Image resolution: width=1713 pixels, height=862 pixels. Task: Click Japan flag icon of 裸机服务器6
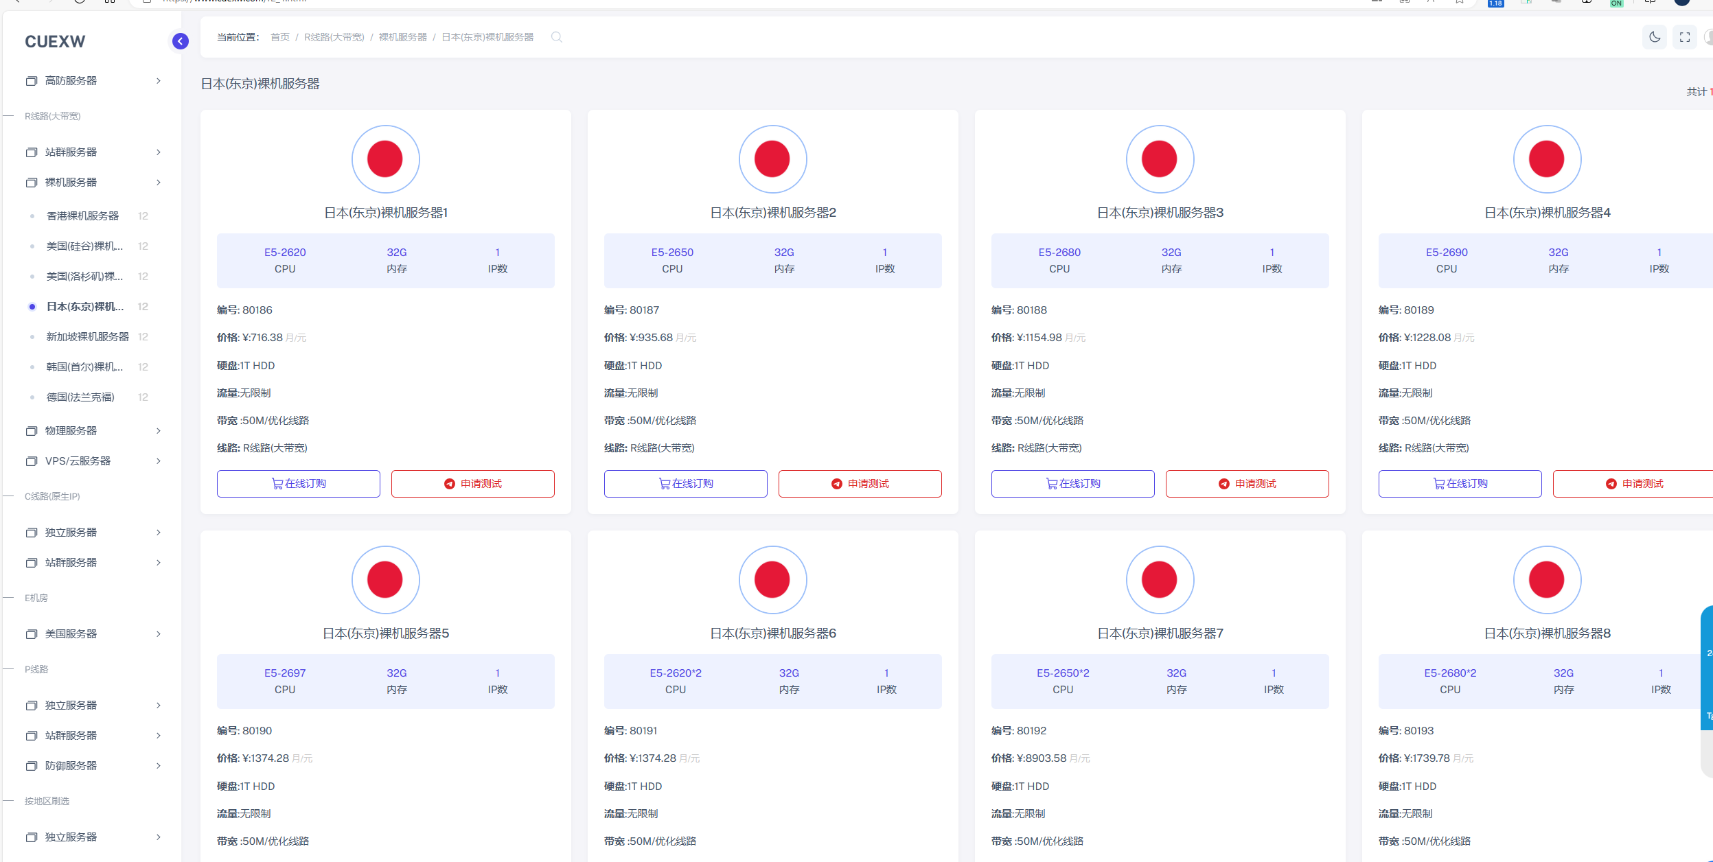tap(773, 580)
